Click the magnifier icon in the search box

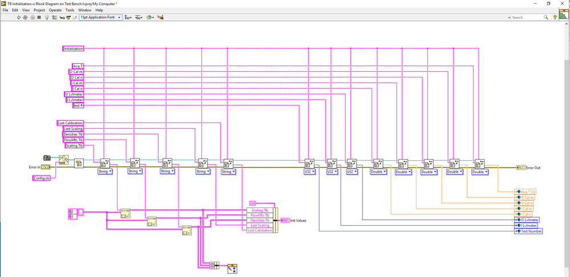[546, 17]
